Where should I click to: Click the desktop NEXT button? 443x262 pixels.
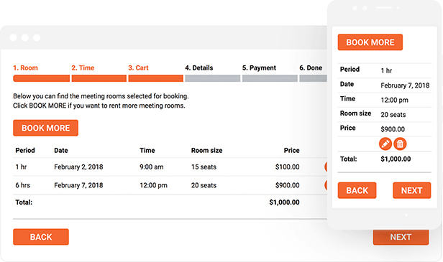point(401,237)
